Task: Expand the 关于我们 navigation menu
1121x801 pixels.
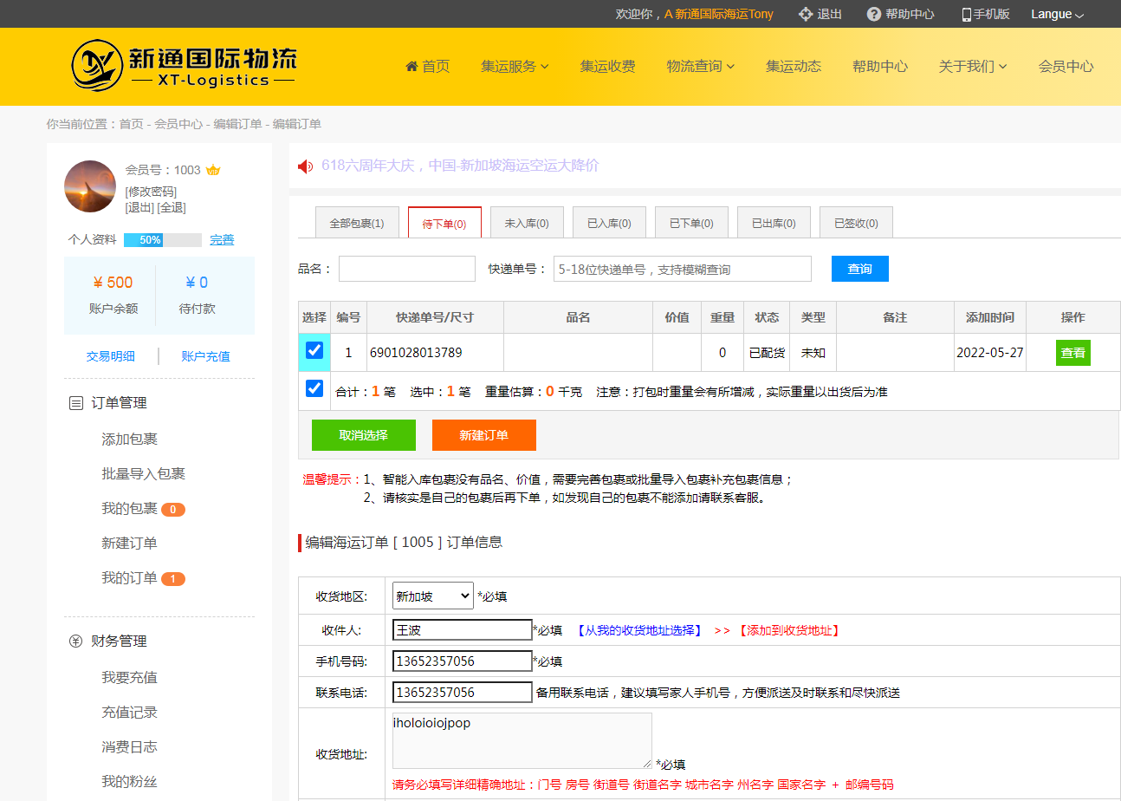Action: tap(973, 66)
